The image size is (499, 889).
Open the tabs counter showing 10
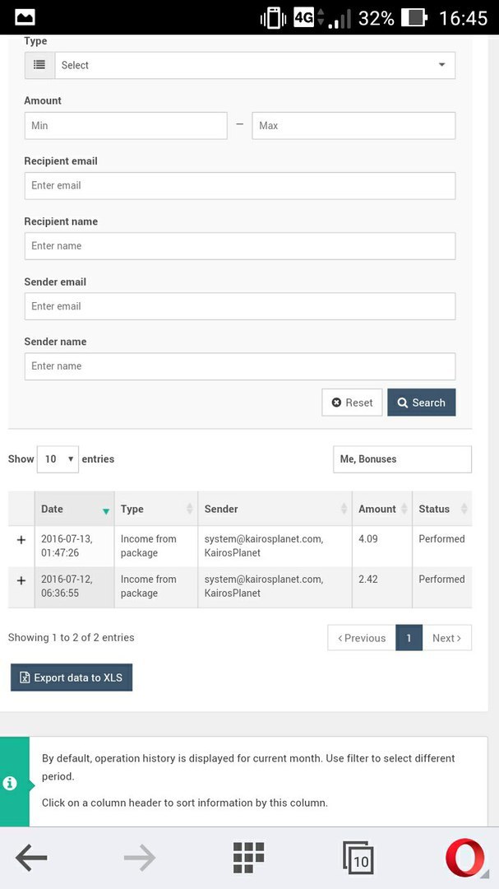pos(358,858)
